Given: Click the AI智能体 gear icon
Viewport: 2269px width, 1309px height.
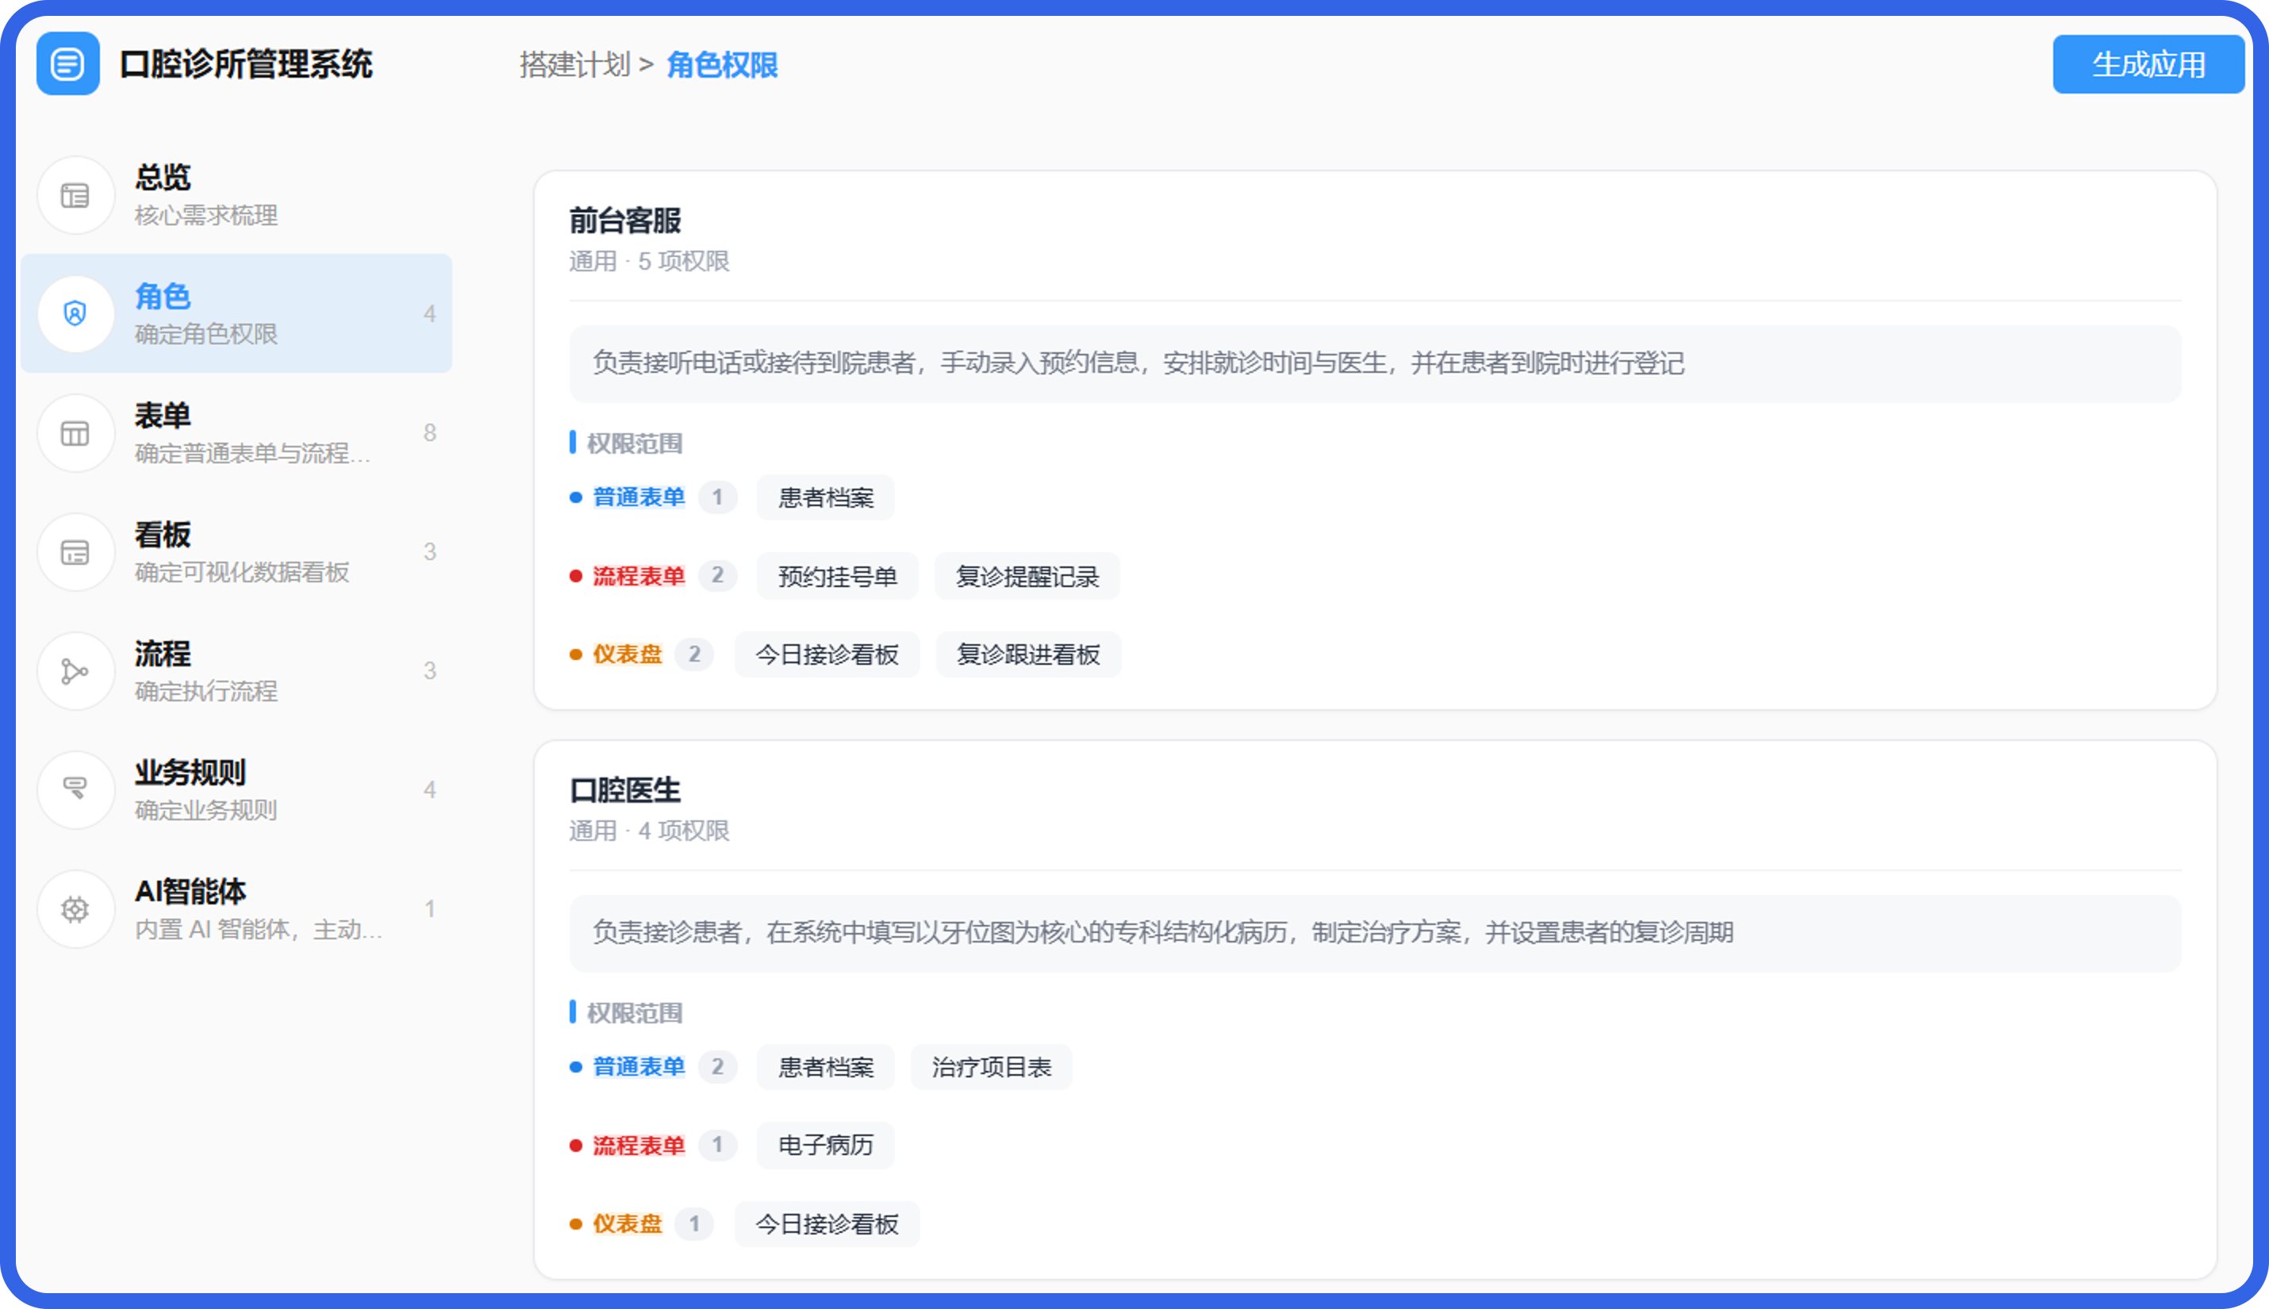Looking at the screenshot, I should click(75, 910).
